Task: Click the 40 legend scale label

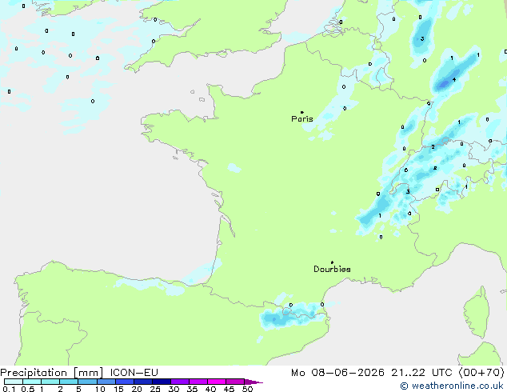Action: tap(210, 389)
